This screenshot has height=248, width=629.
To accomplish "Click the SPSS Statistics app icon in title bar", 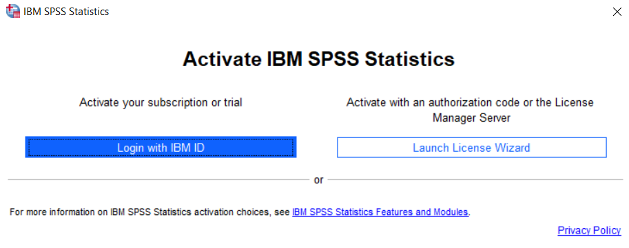I will point(12,11).
